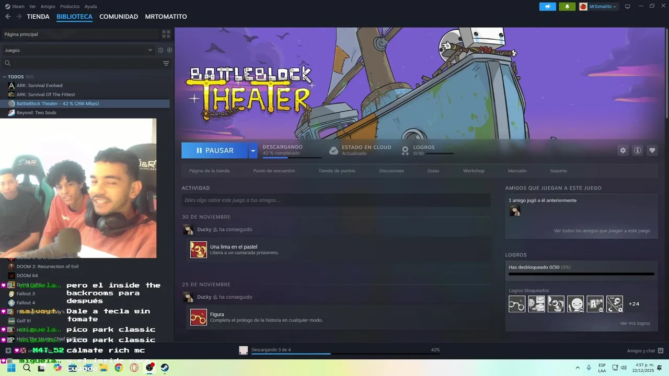Go forward with the right arrow
Image resolution: width=669 pixels, height=376 pixels.
pyautogui.click(x=19, y=17)
